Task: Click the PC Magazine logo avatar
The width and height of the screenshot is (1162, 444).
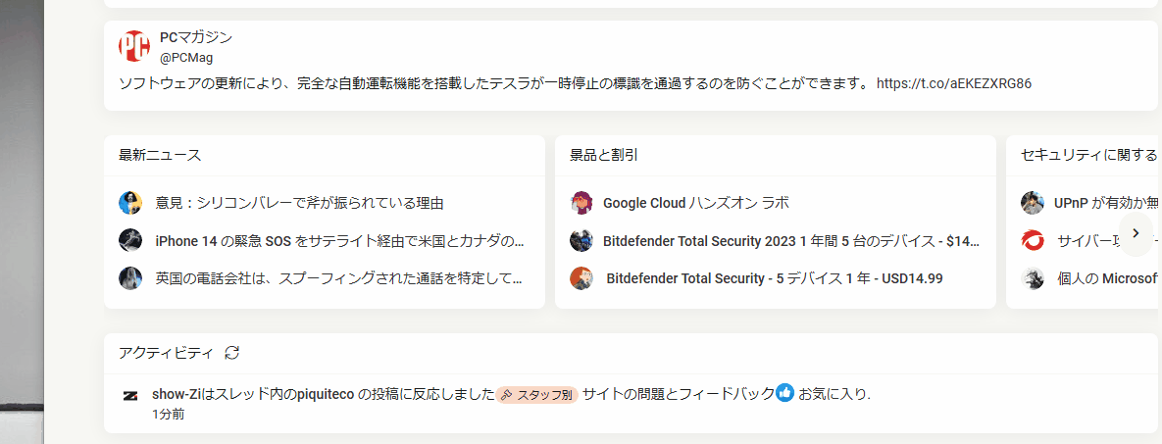Action: click(133, 46)
